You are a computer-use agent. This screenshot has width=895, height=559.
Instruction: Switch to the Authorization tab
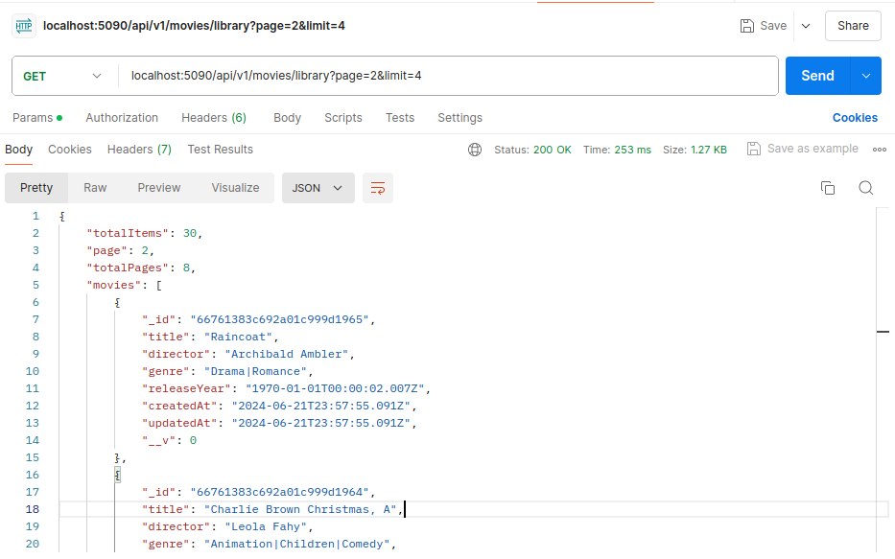122,118
